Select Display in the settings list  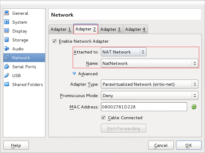(24, 31)
